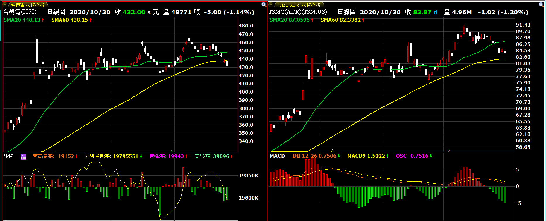Click the closing price 83.87 value
This screenshot has width=546, height=221.
(422, 12)
